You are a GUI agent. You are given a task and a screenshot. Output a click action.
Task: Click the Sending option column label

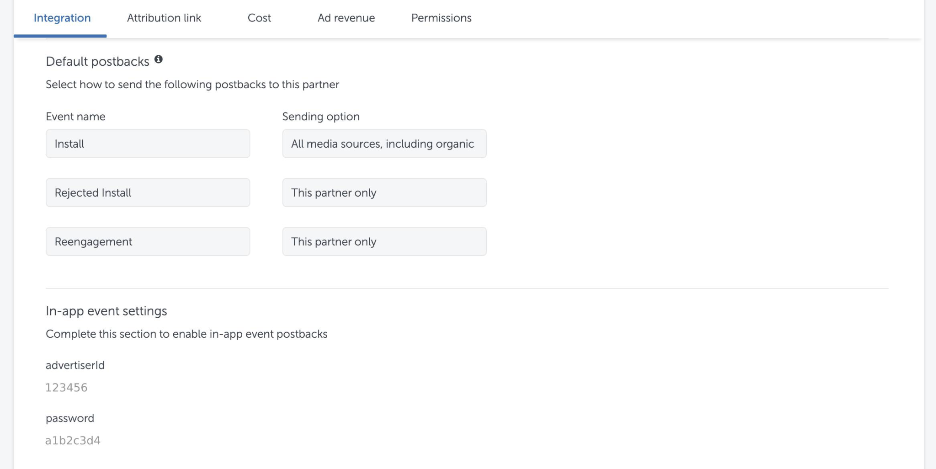pos(320,117)
